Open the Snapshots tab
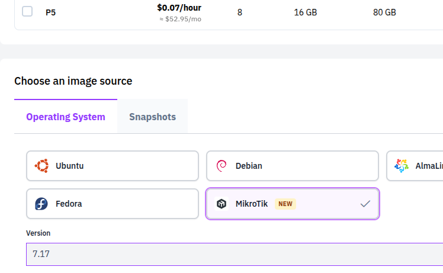This screenshot has height=273, width=443. 153,117
